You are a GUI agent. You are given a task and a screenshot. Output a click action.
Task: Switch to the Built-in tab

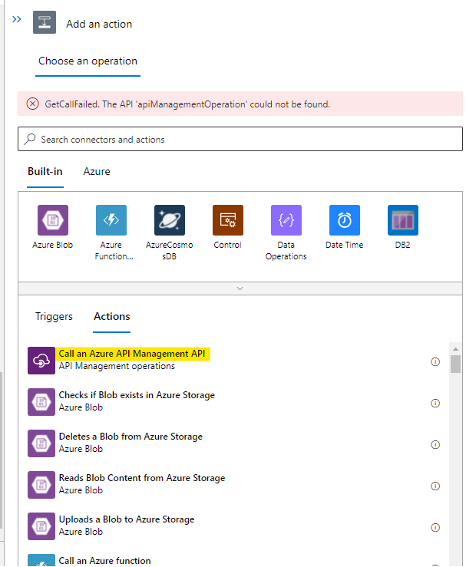(x=45, y=171)
